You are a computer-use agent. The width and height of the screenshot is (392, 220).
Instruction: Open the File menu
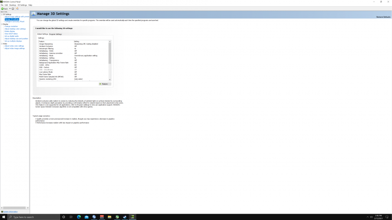[2, 5]
